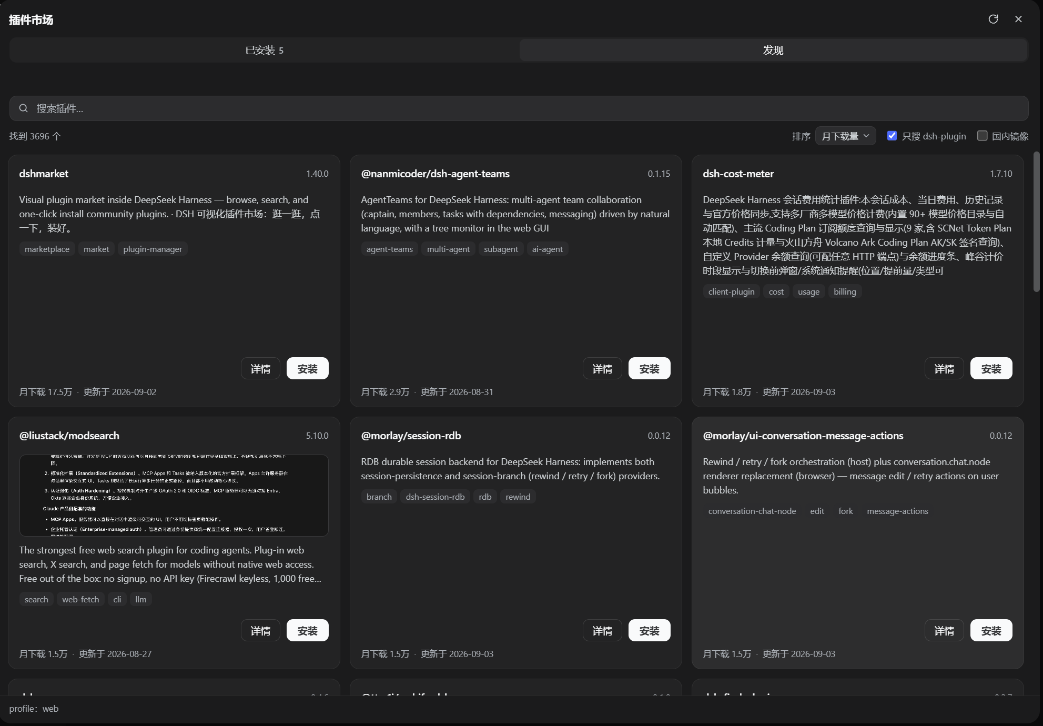Click the search magnifier icon

tap(23, 108)
